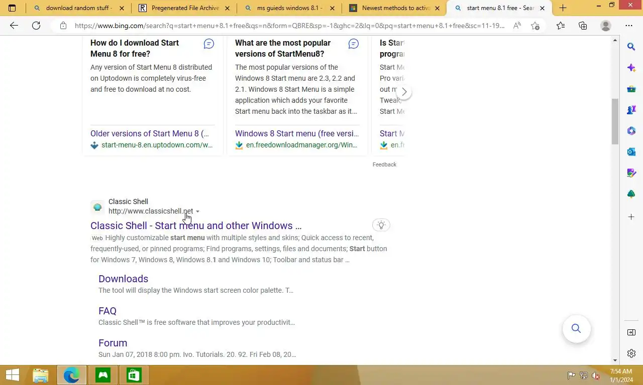This screenshot has height=385, width=643.
Task: Click the Feedback link under the cards
Action: (384, 164)
